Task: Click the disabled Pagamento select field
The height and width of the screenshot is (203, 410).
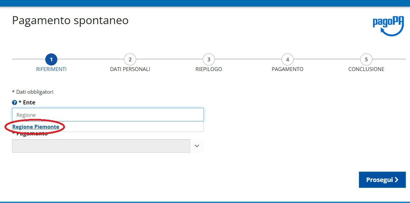Action: (x=101, y=146)
